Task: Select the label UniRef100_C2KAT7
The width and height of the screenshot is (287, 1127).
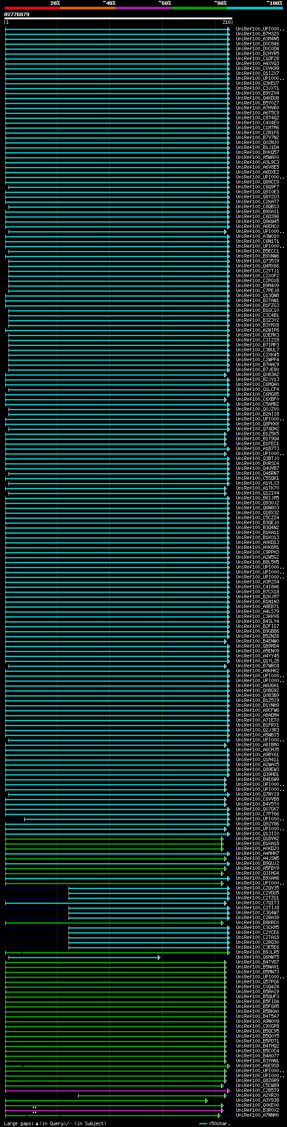Action: [x=257, y=202]
